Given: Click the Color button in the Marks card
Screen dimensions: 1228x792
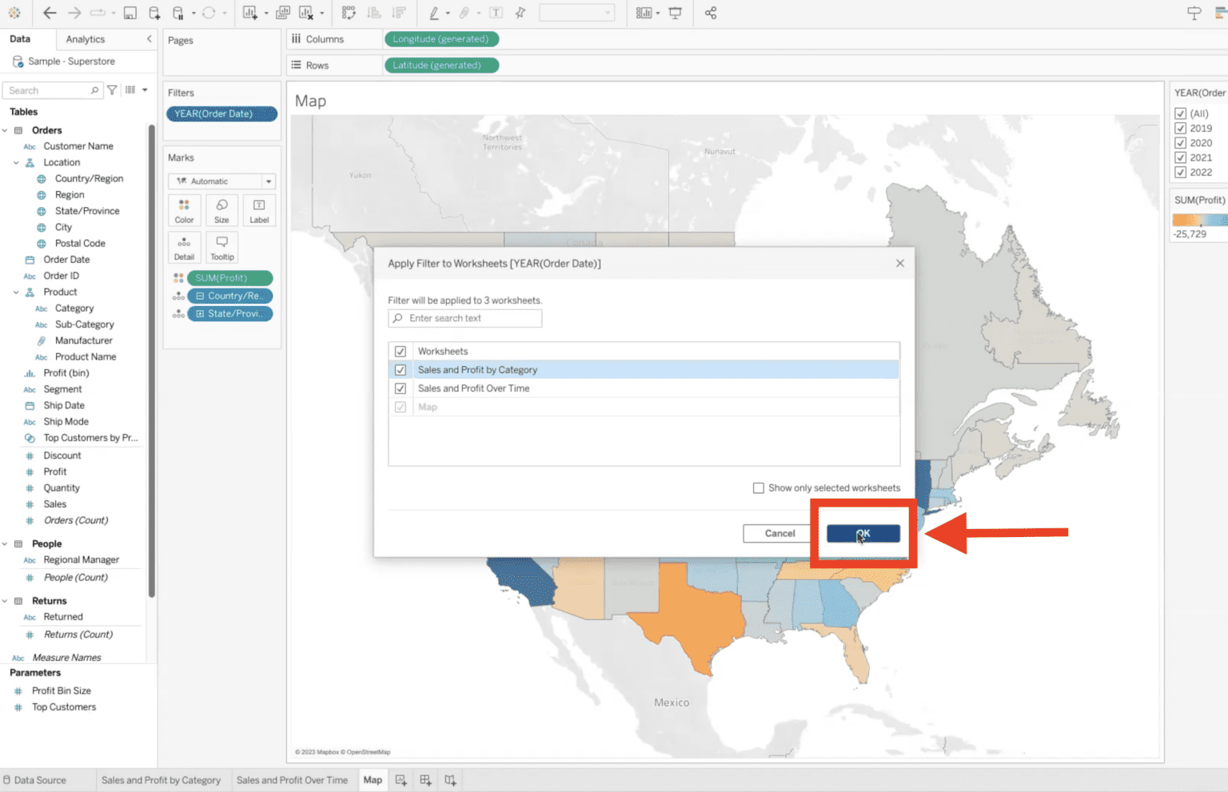Looking at the screenshot, I should (184, 210).
